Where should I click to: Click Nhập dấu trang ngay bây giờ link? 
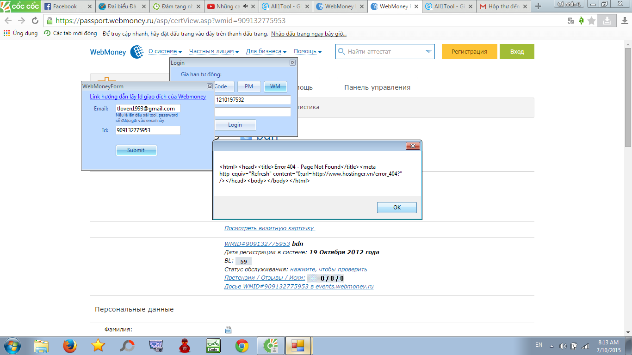point(309,34)
